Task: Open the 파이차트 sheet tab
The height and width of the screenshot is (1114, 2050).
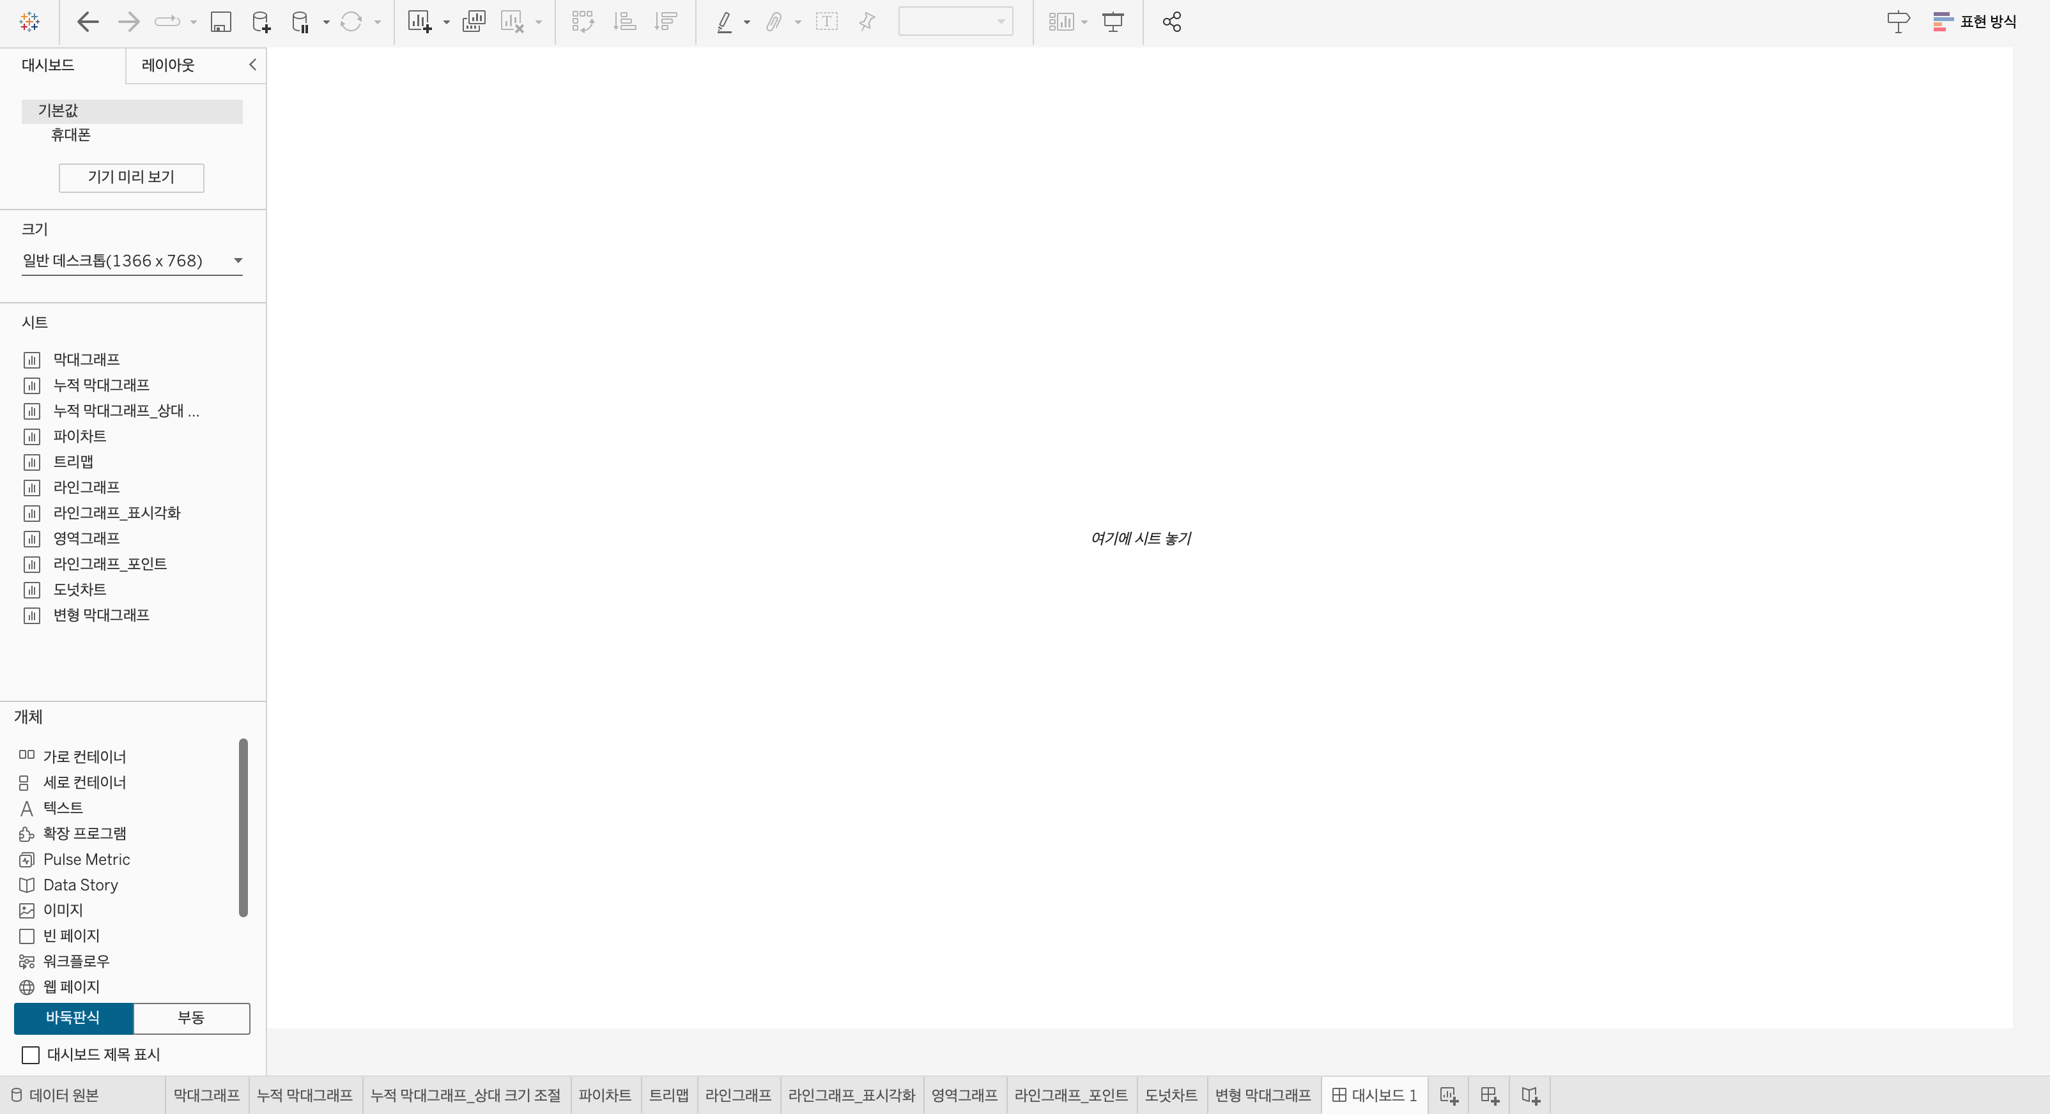Action: [604, 1095]
